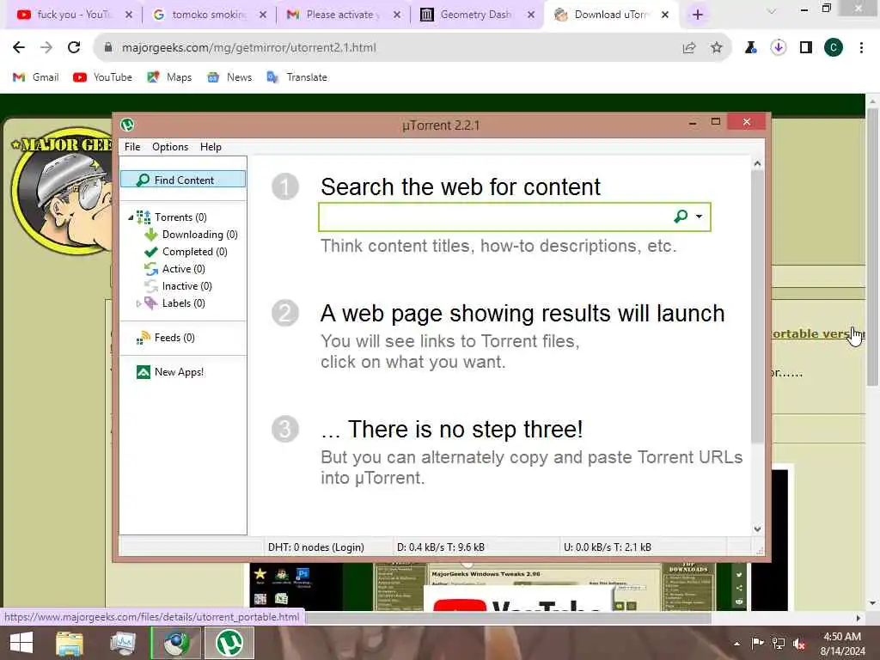Viewport: 880px width, 660px height.
Task: Click the Completed checkmark icon
Action: 151,252
